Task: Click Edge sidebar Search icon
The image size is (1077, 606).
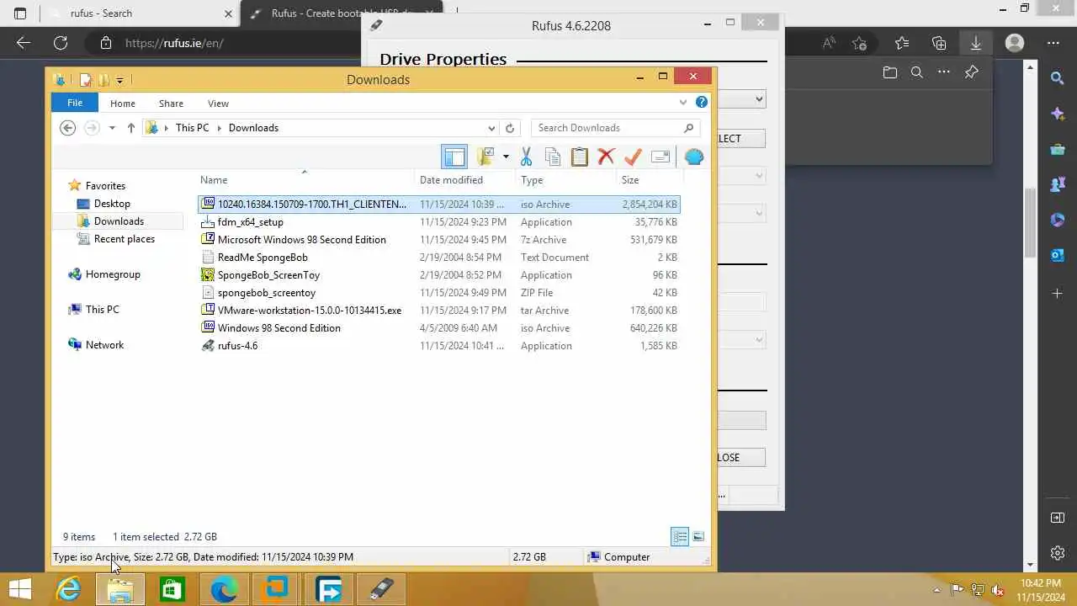Action: pyautogui.click(x=1058, y=78)
